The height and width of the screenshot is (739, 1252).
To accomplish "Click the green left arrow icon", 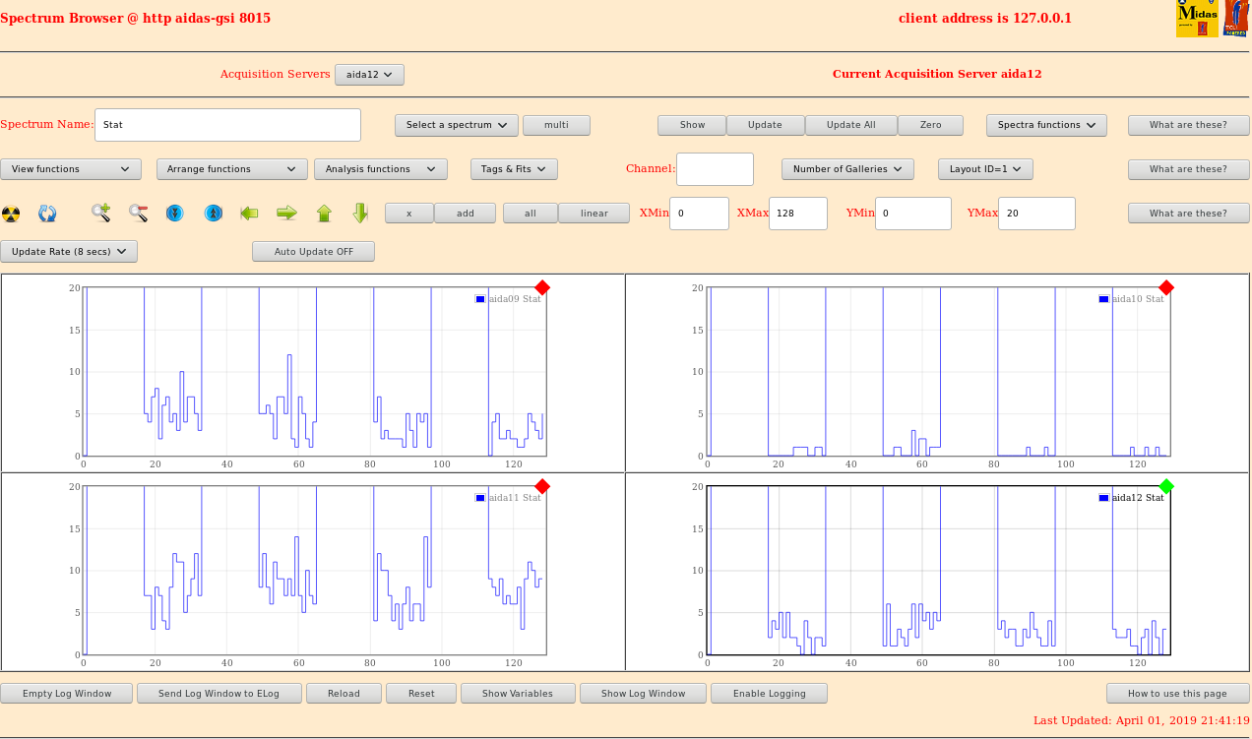I will click(x=249, y=213).
